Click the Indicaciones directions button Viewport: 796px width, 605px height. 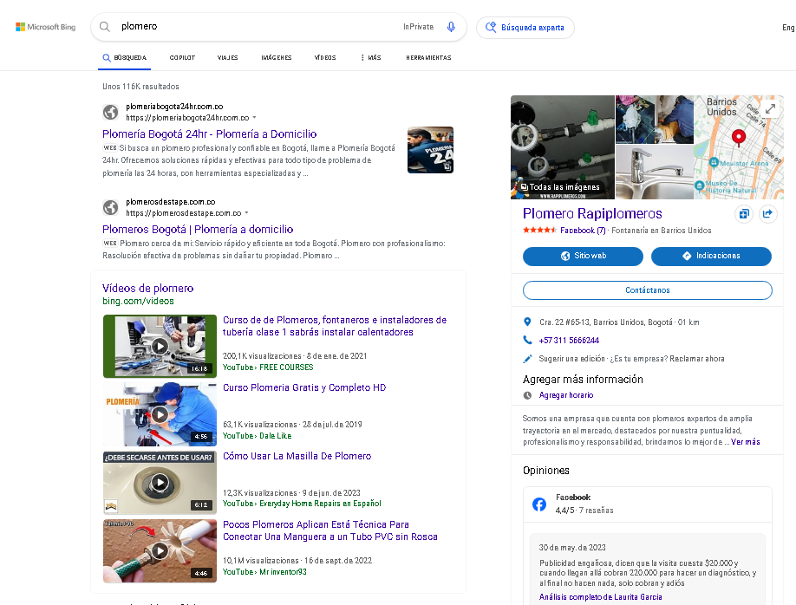click(x=710, y=256)
